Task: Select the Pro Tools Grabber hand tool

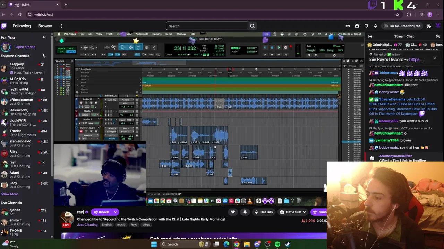Action: click(138, 47)
